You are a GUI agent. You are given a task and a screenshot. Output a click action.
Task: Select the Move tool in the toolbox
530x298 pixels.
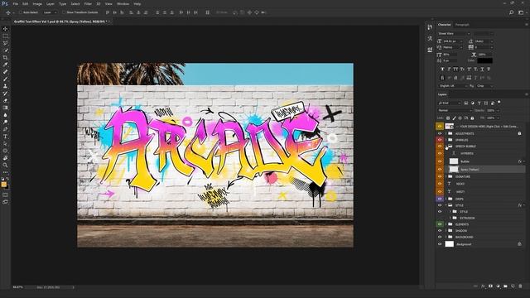coord(5,29)
